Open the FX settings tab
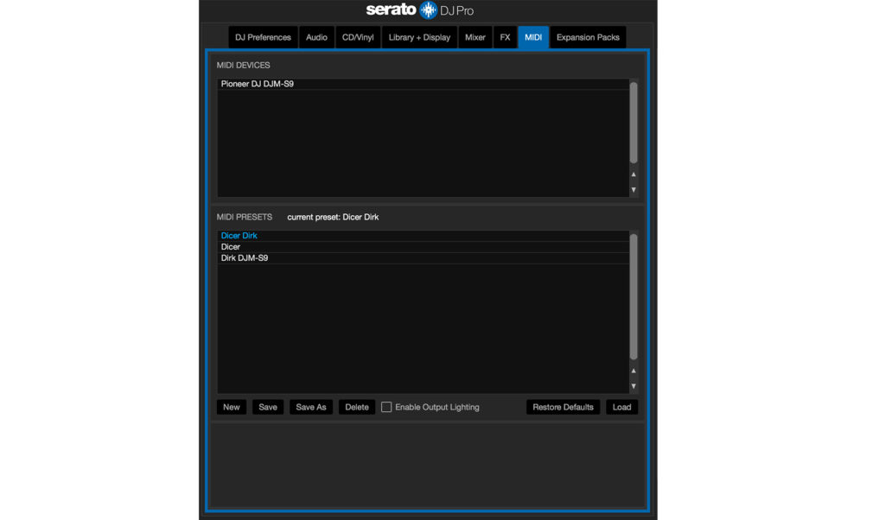Viewport: 885px width, 520px height. pos(505,37)
